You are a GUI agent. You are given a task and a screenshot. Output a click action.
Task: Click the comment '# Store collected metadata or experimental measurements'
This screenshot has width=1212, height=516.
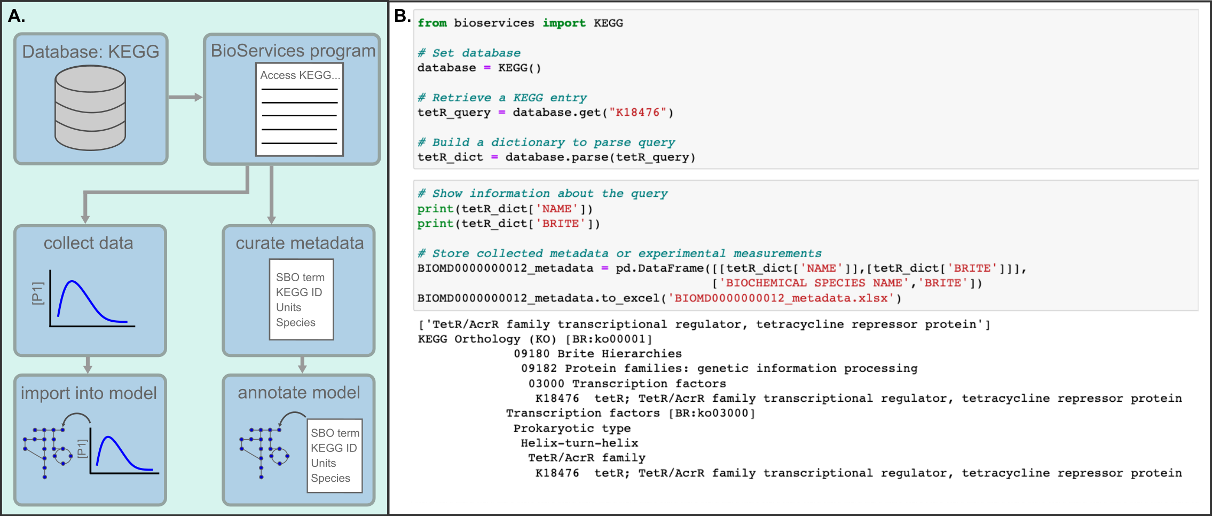[x=619, y=253]
